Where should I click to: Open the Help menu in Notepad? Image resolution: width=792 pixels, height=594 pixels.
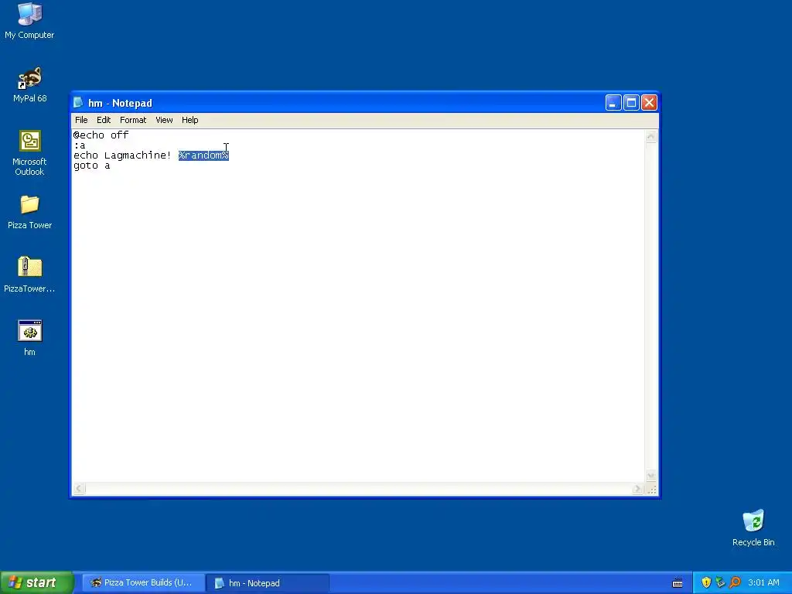click(x=190, y=120)
